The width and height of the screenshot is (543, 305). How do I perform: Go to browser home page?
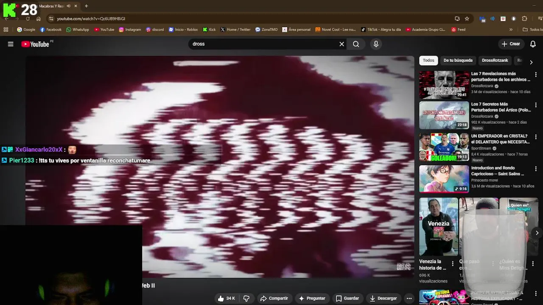(x=38, y=19)
